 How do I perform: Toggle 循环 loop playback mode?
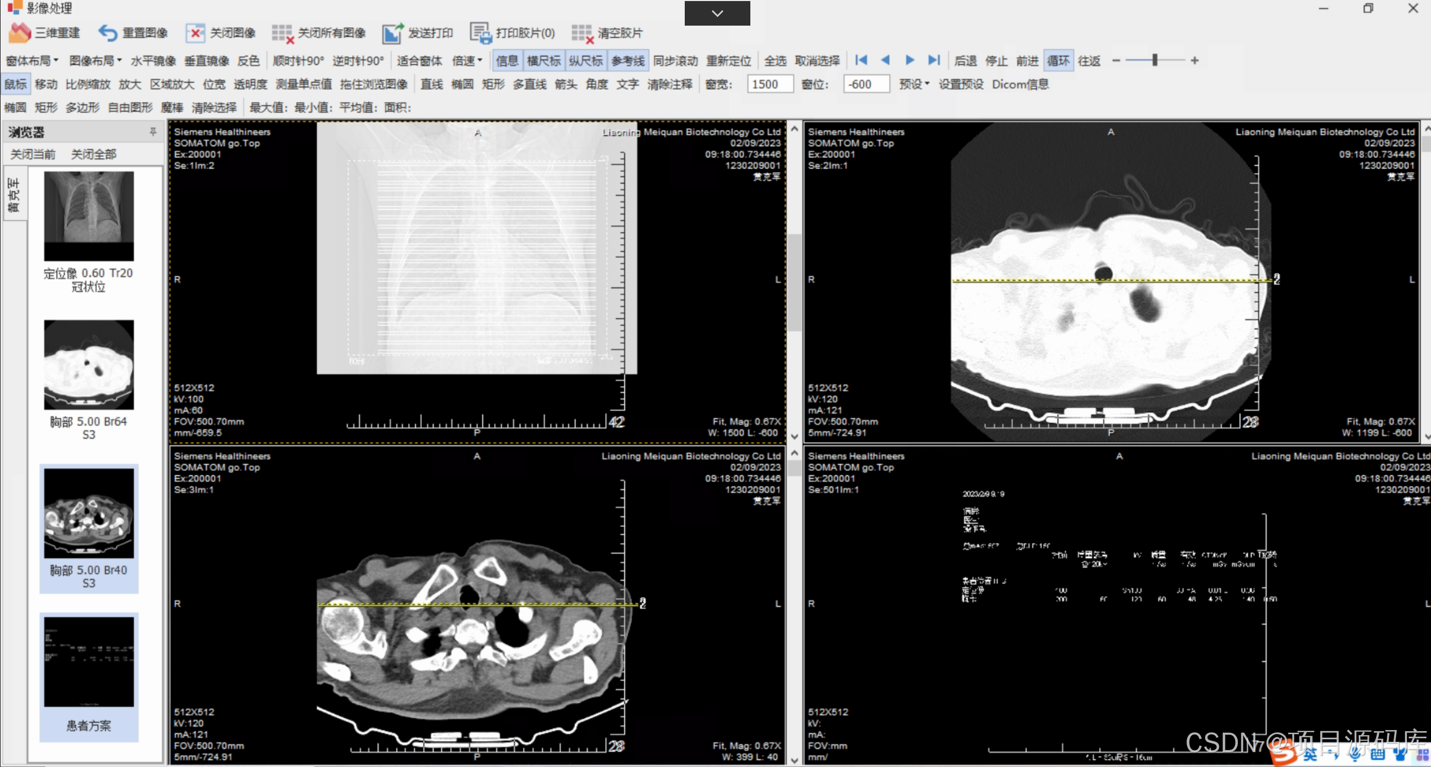click(x=1058, y=60)
